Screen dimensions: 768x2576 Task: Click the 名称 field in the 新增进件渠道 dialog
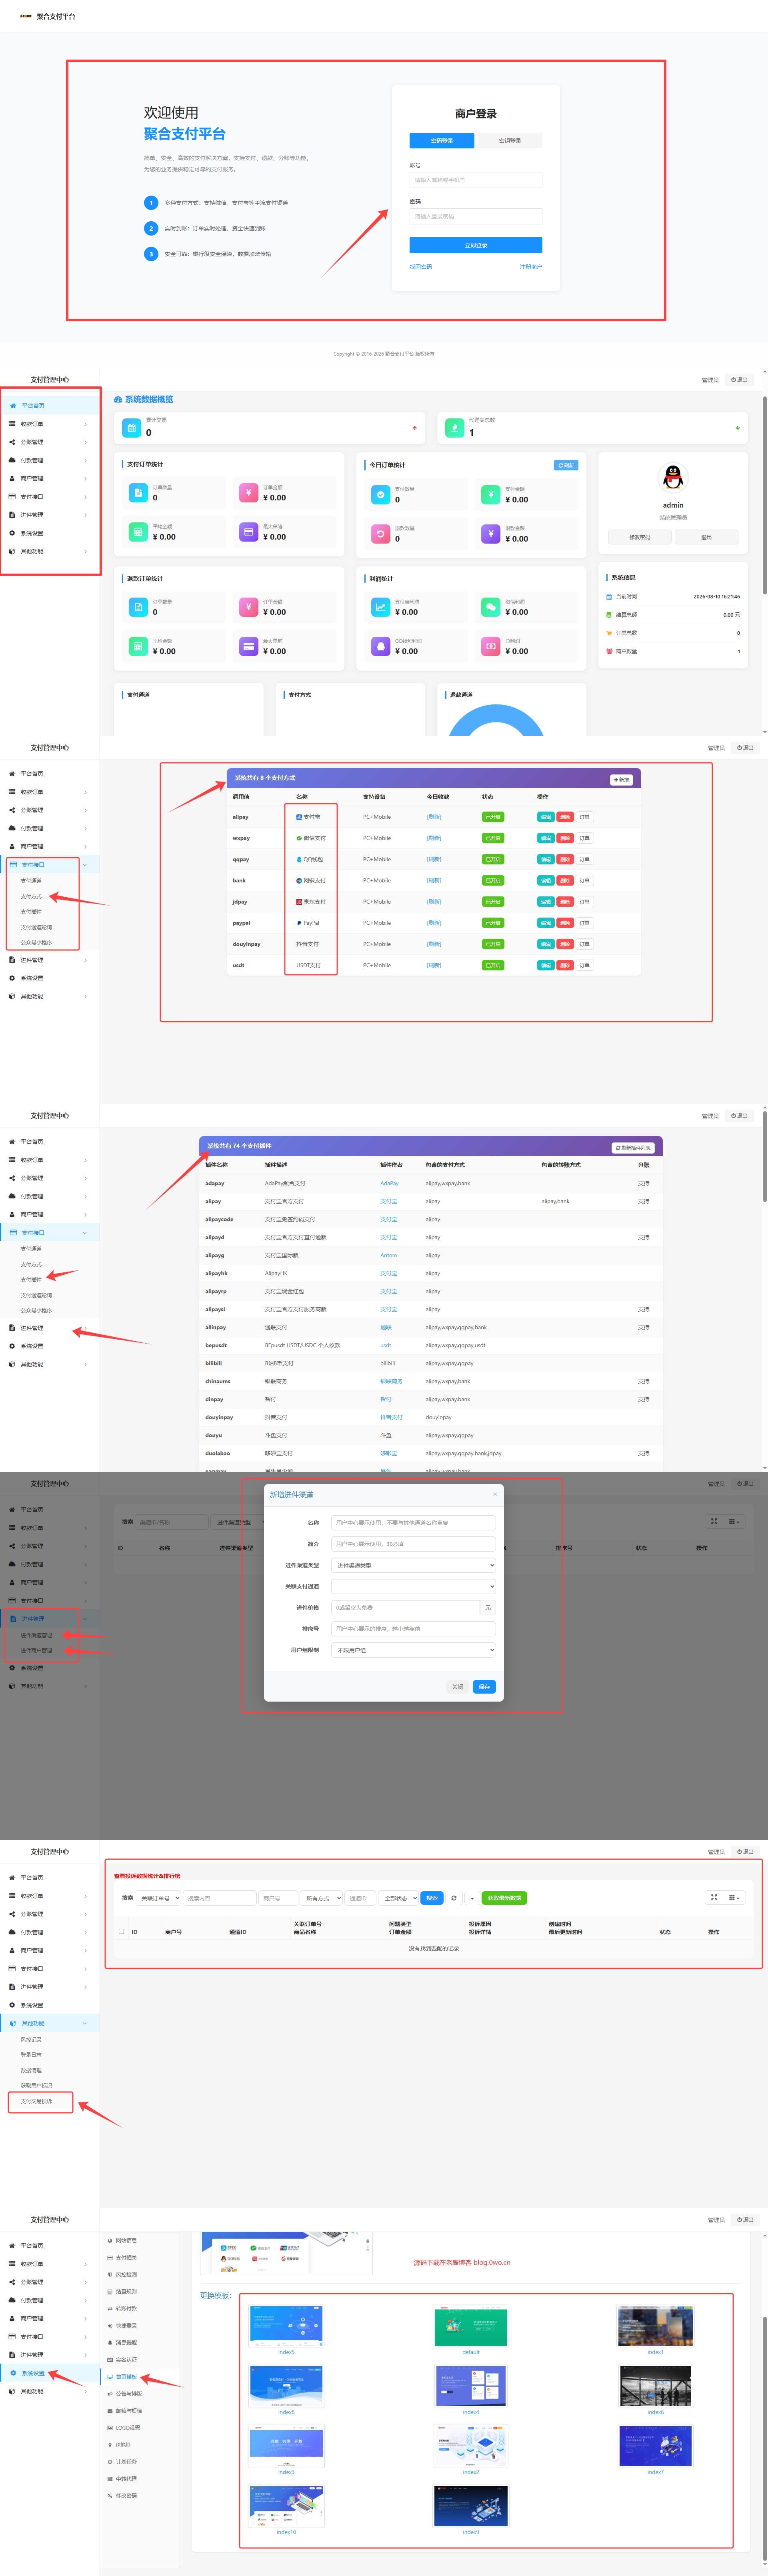coord(413,1523)
